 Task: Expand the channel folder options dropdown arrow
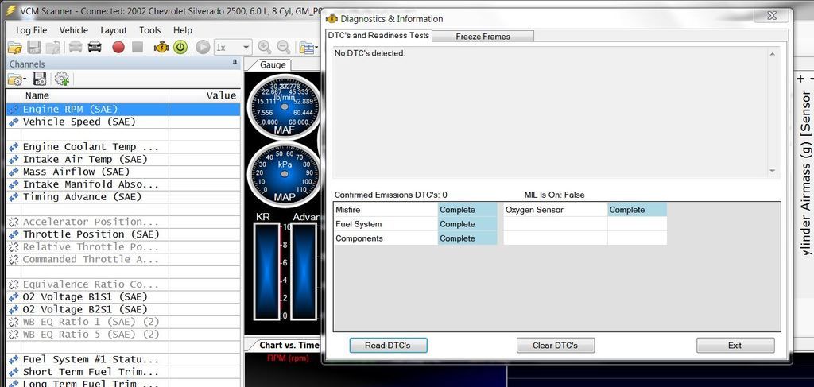tap(26, 79)
